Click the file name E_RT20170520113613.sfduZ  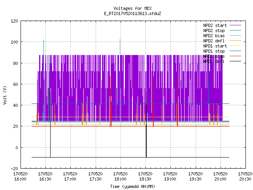click(132, 13)
